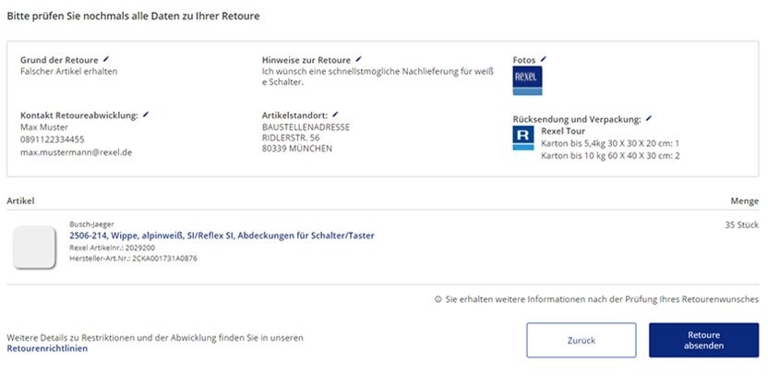Click the Rexel Tour label

[563, 131]
